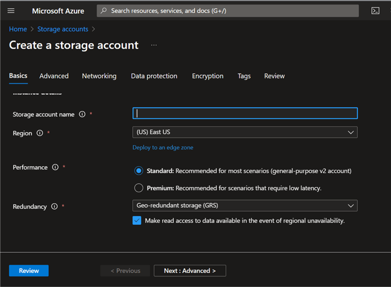Switch to the Data protection tab

[x=154, y=76]
